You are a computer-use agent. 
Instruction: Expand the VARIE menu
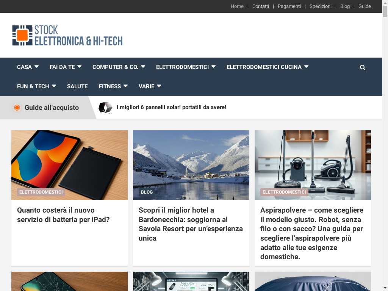[x=150, y=86]
